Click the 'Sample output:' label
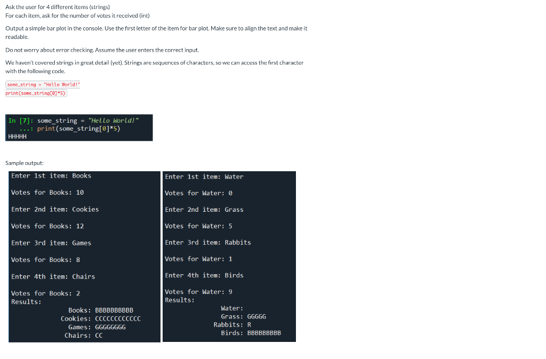546x359 pixels. coord(25,163)
